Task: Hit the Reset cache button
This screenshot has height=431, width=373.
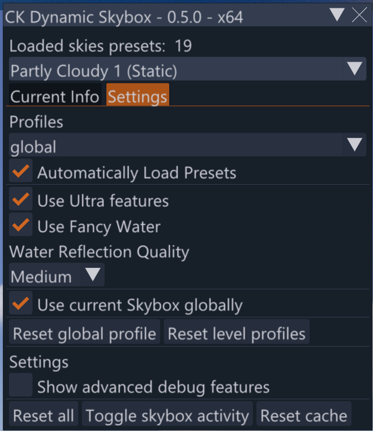Action: click(304, 415)
